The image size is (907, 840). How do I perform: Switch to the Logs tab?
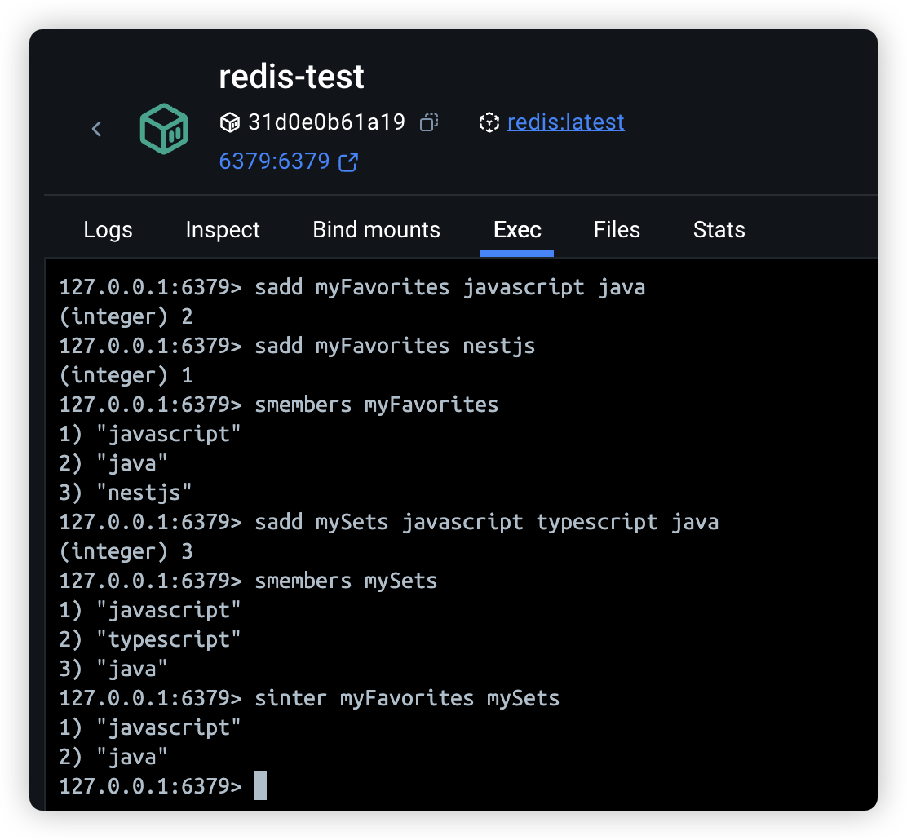[108, 230]
